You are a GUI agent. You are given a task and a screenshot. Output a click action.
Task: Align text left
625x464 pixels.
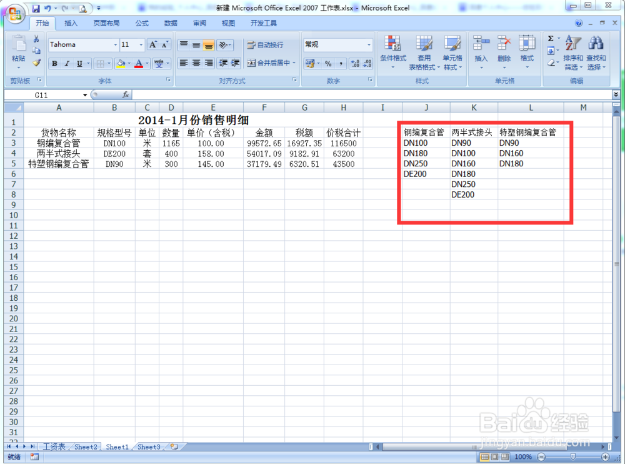click(183, 63)
